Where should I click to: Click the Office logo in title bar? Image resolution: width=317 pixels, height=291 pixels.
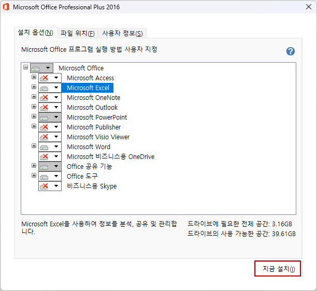pyautogui.click(x=6, y=7)
